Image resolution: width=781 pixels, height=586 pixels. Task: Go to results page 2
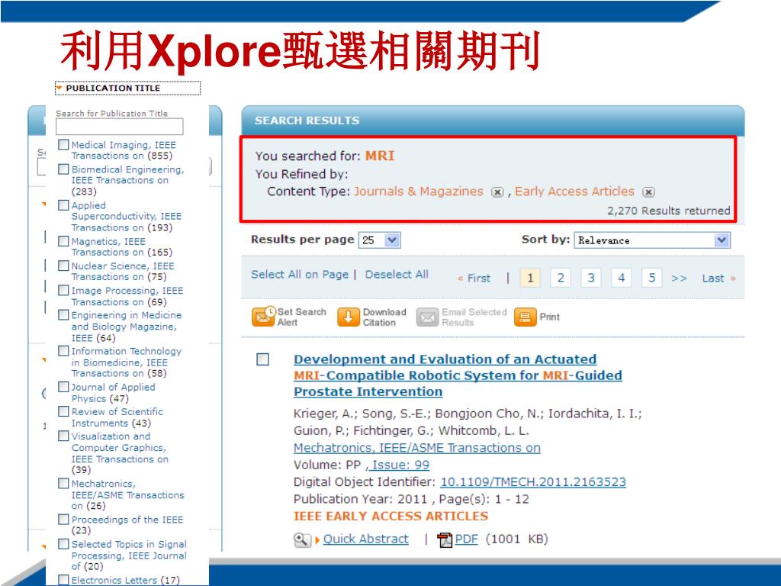click(x=561, y=278)
